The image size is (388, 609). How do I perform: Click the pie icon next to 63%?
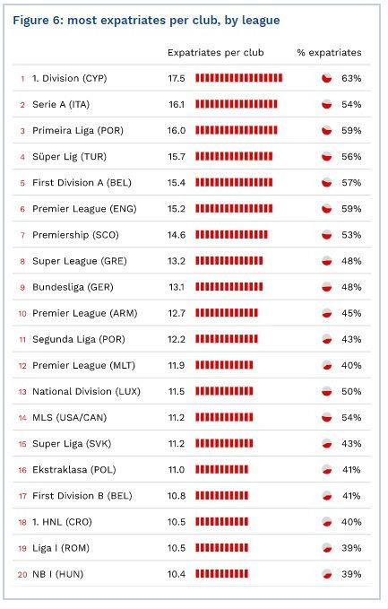[327, 78]
